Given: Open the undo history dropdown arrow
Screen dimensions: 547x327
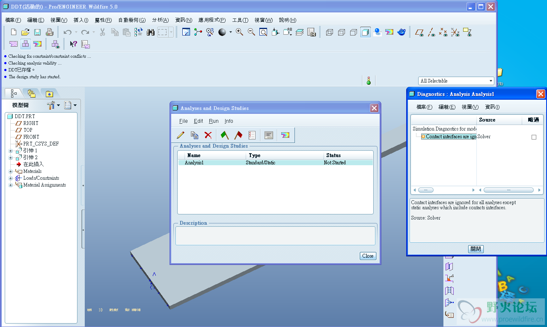Looking at the screenshot, I should point(76,32).
